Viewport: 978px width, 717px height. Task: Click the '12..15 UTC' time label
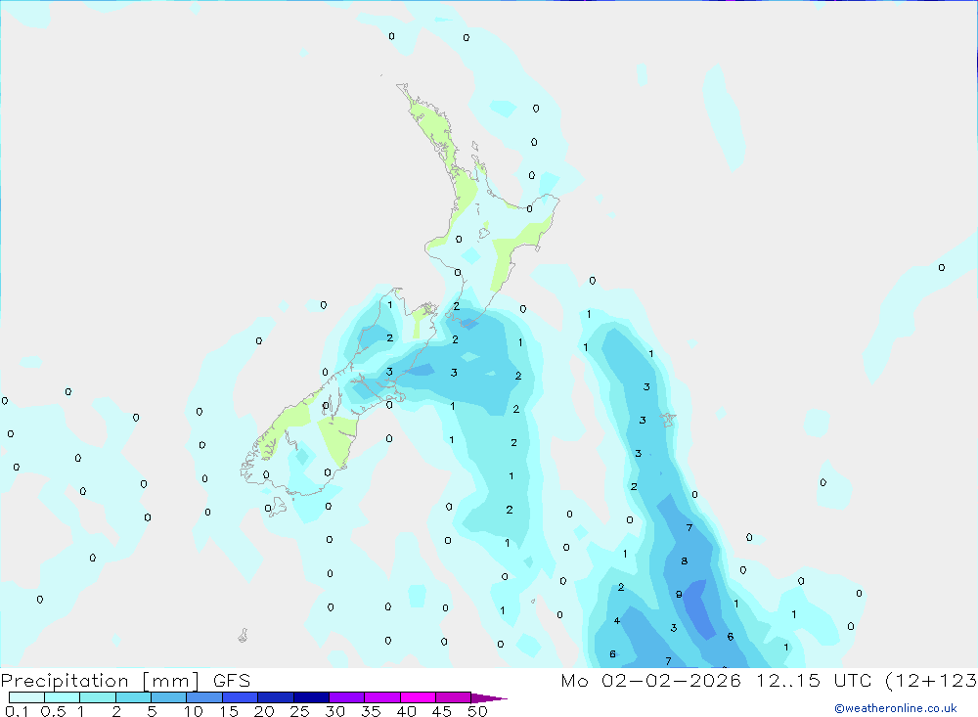coord(814,680)
